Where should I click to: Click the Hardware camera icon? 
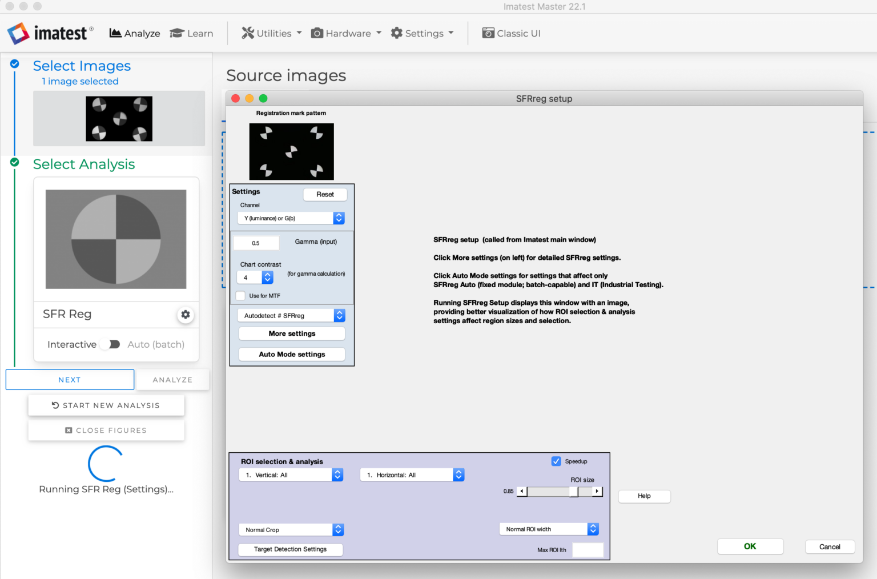click(x=317, y=33)
